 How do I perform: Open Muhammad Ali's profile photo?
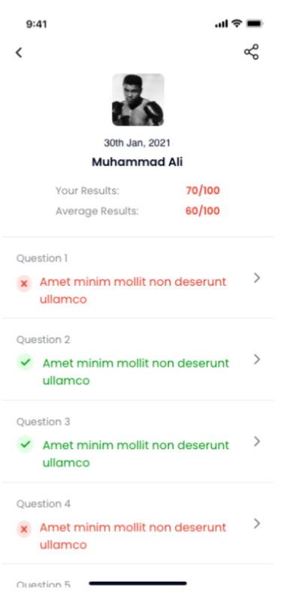[138, 100]
